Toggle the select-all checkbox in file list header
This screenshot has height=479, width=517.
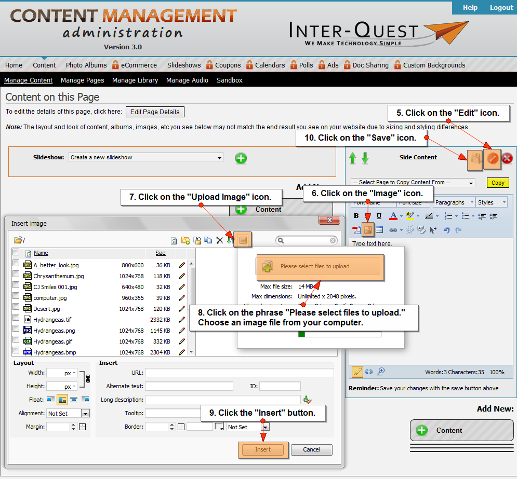coord(16,252)
